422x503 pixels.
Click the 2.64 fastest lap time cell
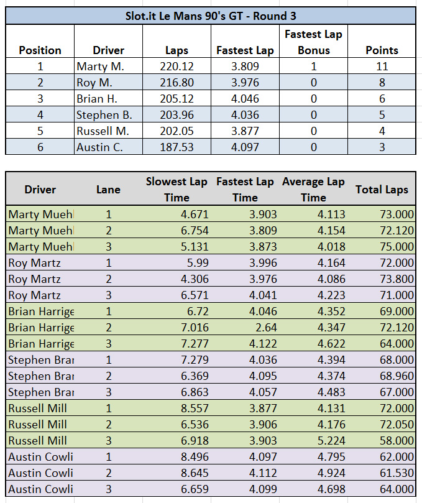(x=245, y=328)
